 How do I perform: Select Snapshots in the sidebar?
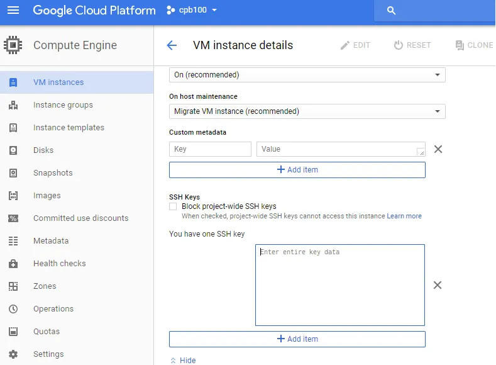click(53, 173)
